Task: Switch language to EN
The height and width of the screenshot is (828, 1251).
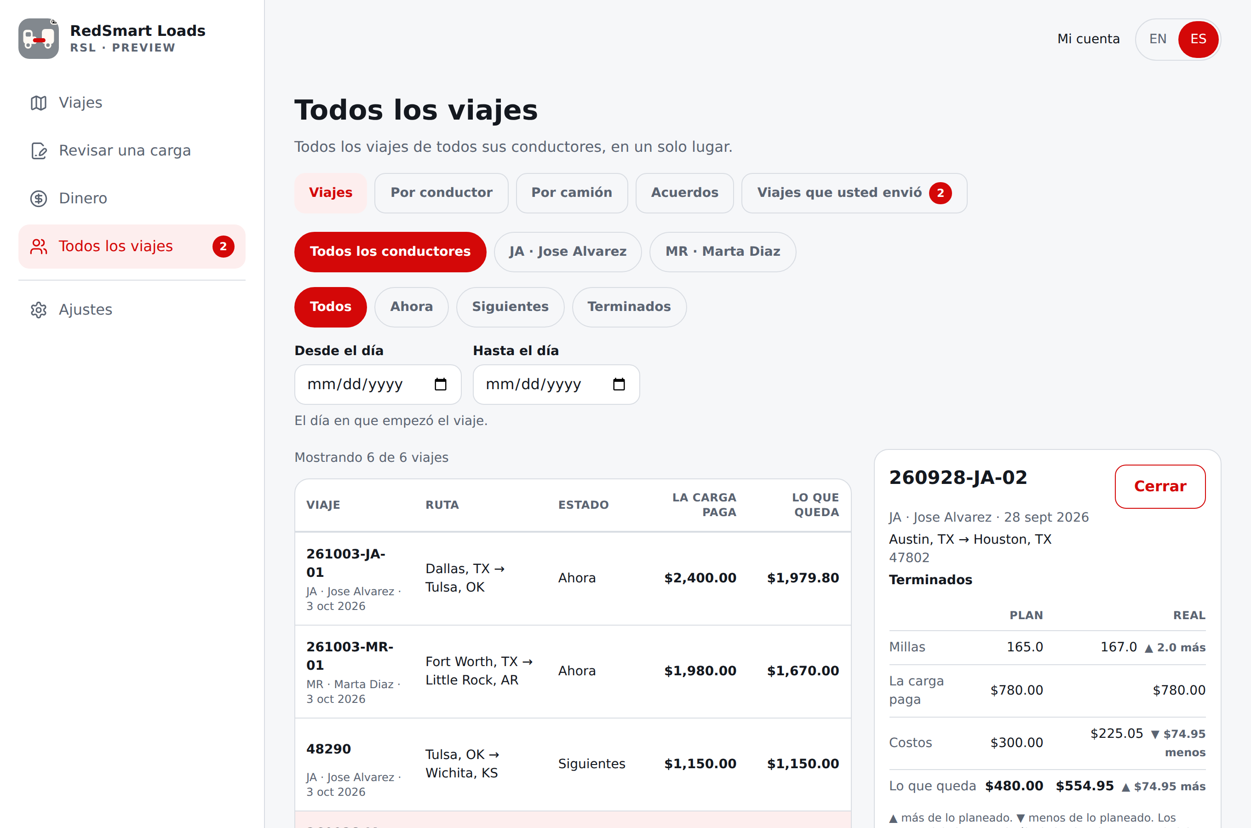Action: click(x=1158, y=39)
